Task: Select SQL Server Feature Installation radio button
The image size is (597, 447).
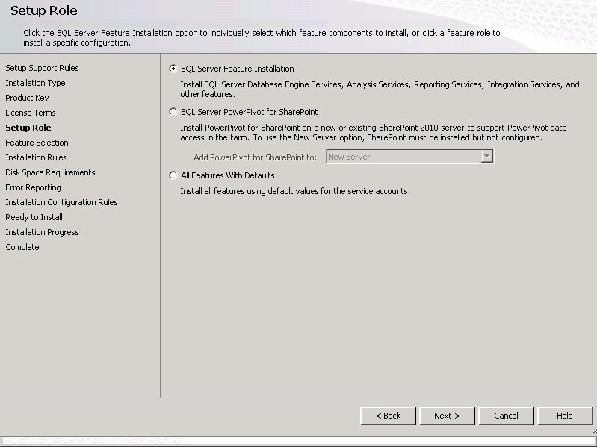Action: [173, 69]
